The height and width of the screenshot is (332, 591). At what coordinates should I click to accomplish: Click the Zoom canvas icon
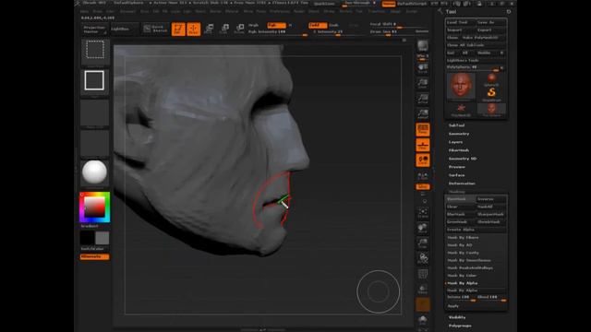point(423,83)
